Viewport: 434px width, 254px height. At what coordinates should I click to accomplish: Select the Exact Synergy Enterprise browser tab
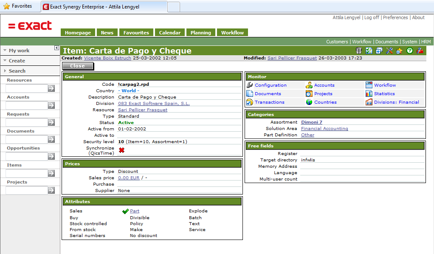click(104, 7)
